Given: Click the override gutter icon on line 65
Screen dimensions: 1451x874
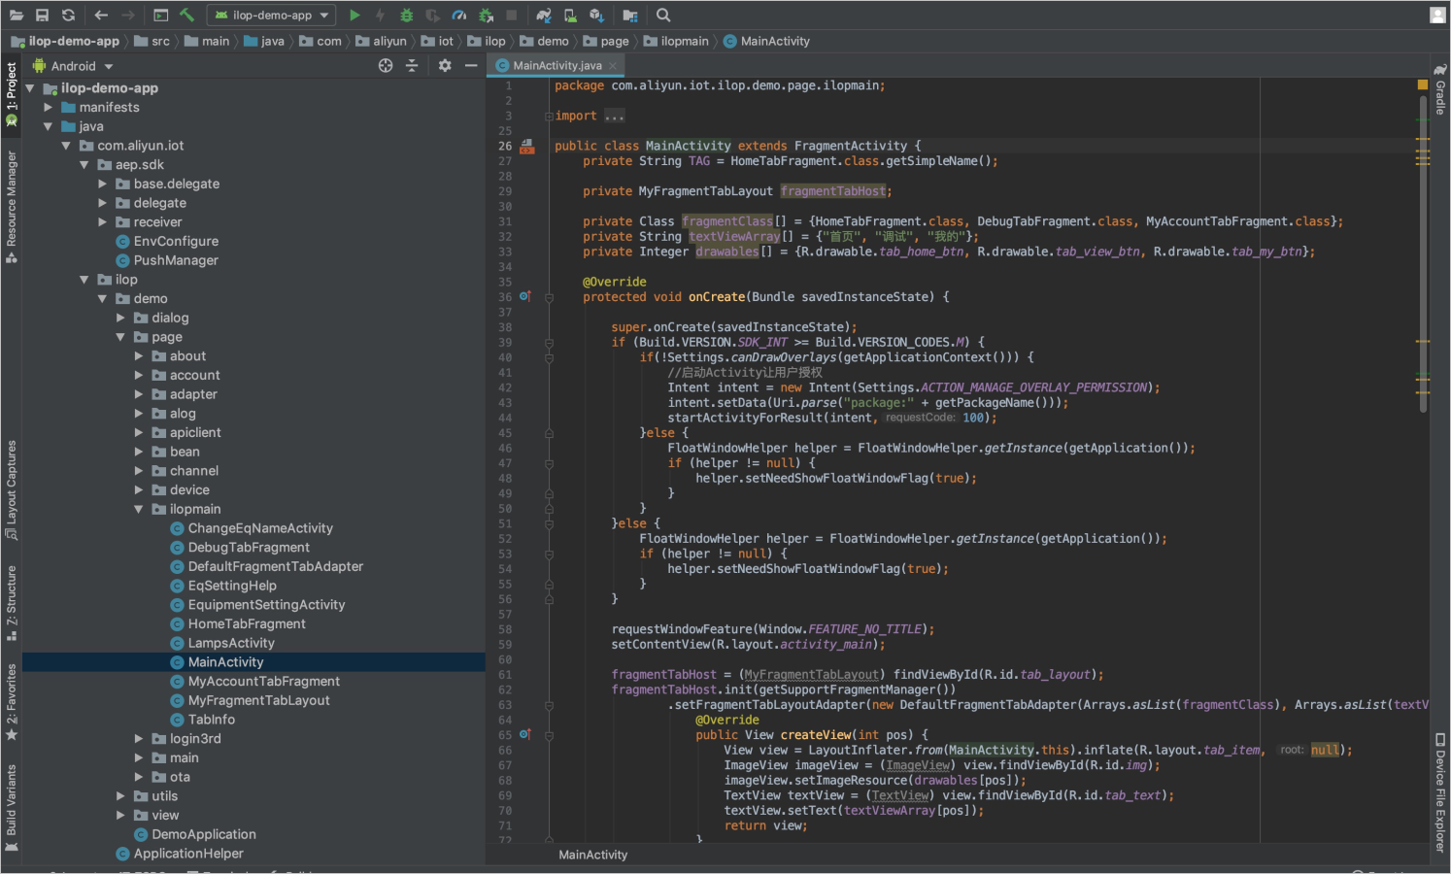Looking at the screenshot, I should pos(525,734).
